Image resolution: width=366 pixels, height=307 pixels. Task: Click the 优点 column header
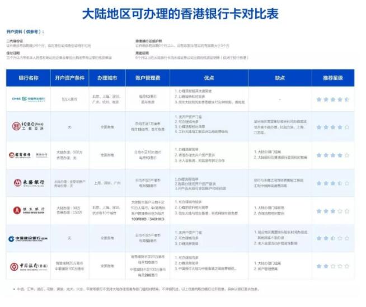(209, 78)
